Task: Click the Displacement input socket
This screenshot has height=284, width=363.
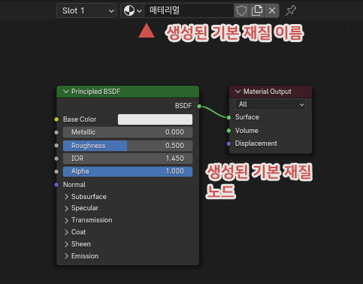Action: (228, 144)
